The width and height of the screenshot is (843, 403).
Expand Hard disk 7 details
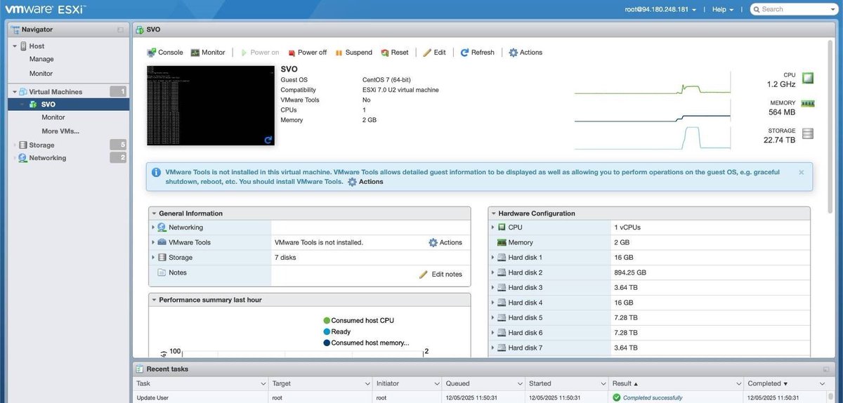(492, 348)
